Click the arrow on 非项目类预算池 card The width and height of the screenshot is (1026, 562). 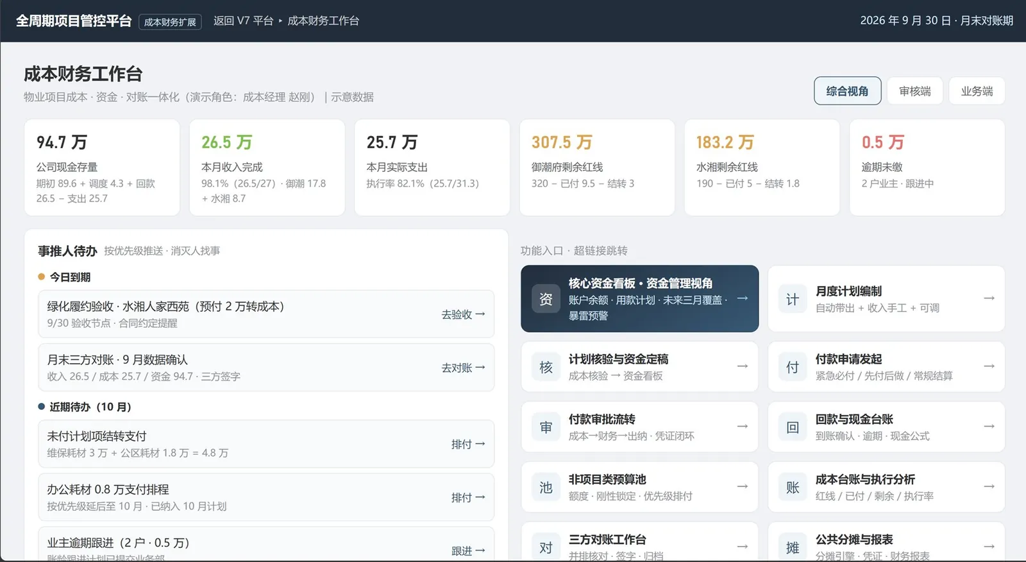[743, 487]
